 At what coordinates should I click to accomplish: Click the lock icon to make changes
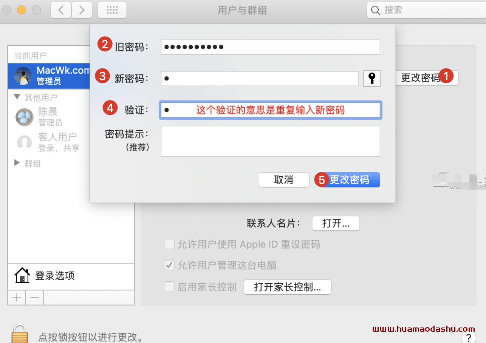[19, 334]
